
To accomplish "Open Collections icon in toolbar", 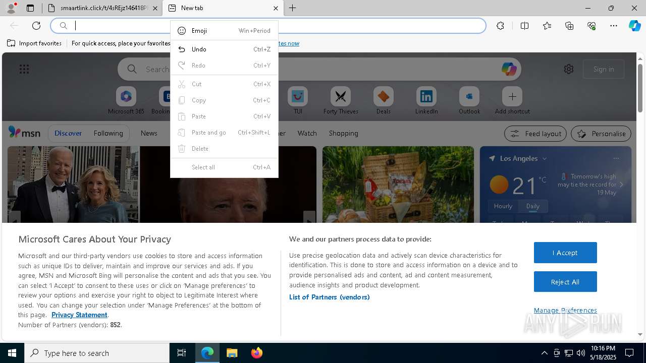I will pyautogui.click(x=569, y=26).
